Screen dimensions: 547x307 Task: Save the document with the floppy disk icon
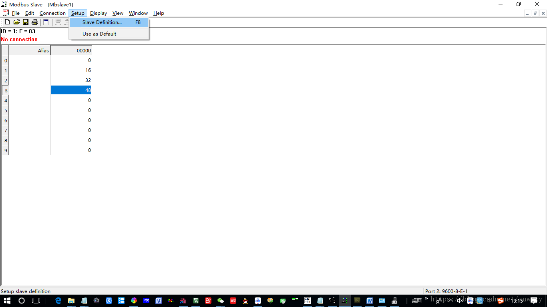[x=26, y=22]
